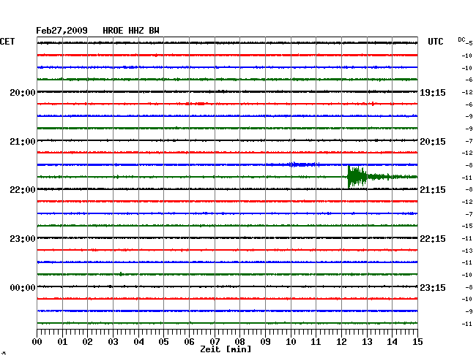
Task: Click the 08 minute axis label
Action: pos(239,342)
